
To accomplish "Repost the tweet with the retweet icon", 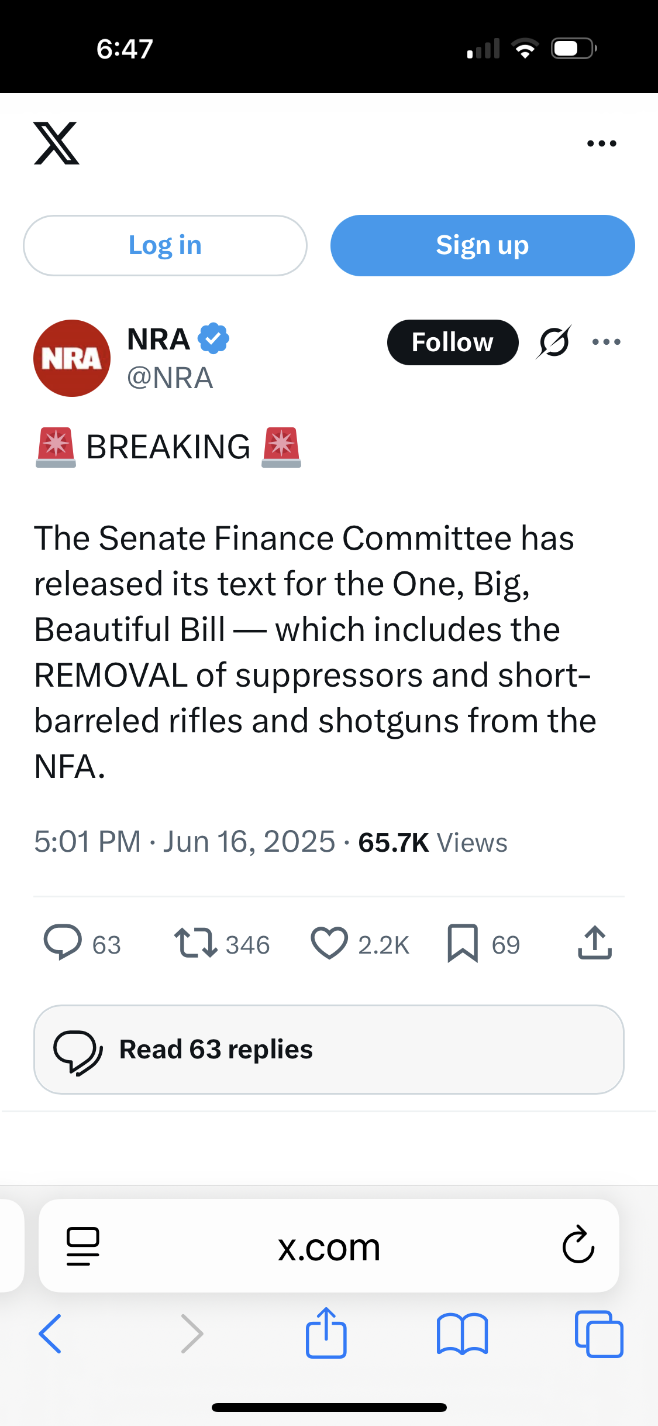I will (x=195, y=943).
